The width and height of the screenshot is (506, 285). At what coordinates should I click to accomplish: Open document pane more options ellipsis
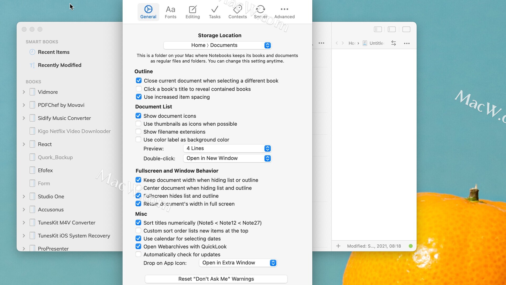pyautogui.click(x=407, y=43)
